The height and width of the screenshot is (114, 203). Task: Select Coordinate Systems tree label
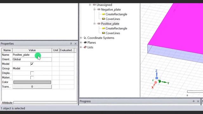tap(101, 38)
